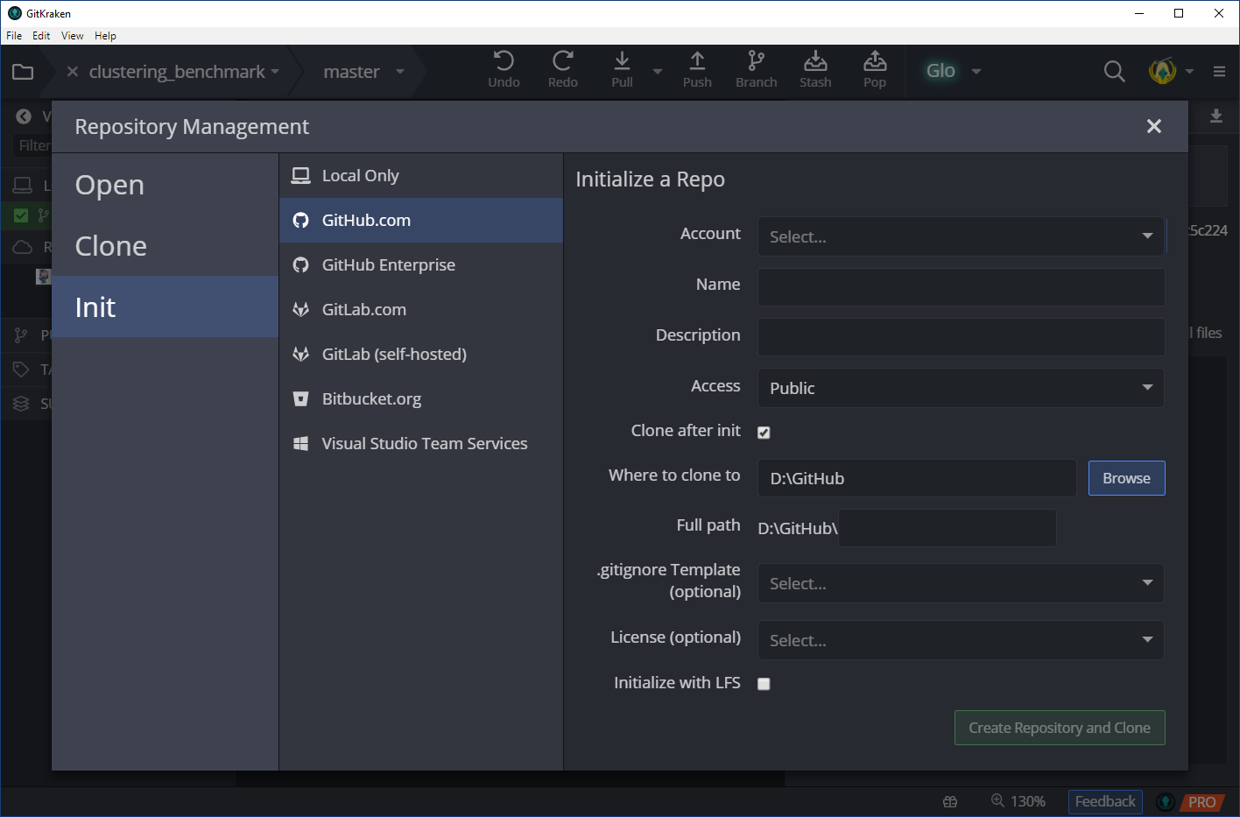
Task: Close the clustering_benchmark repo tab
Action: [73, 72]
